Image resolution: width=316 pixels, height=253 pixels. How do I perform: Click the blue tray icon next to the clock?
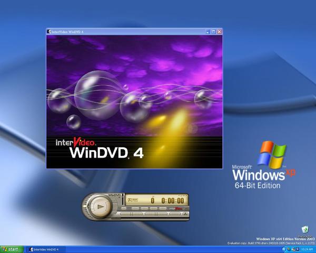click(x=298, y=249)
